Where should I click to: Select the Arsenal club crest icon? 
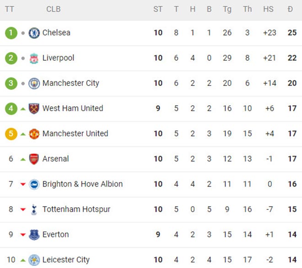(34, 159)
